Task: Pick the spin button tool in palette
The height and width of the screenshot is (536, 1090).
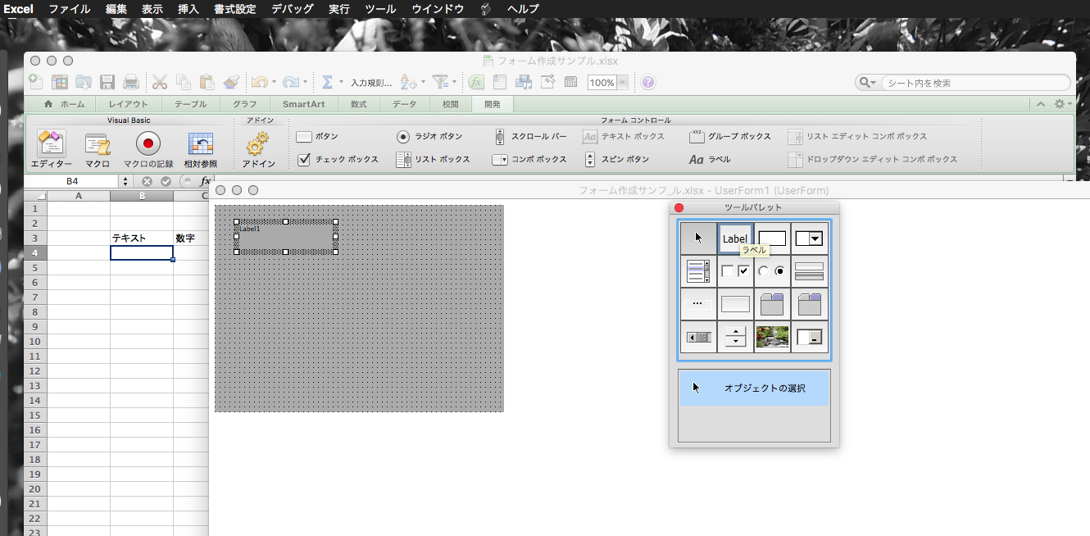Action: (735, 337)
